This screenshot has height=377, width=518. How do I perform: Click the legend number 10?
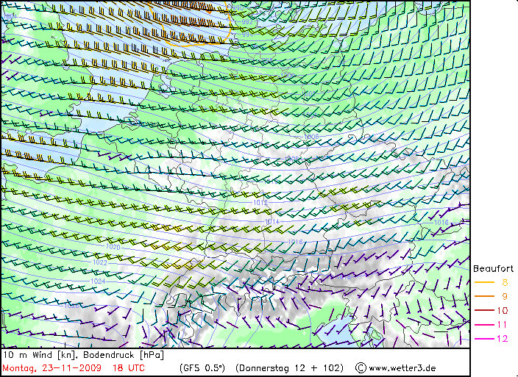point(502,310)
